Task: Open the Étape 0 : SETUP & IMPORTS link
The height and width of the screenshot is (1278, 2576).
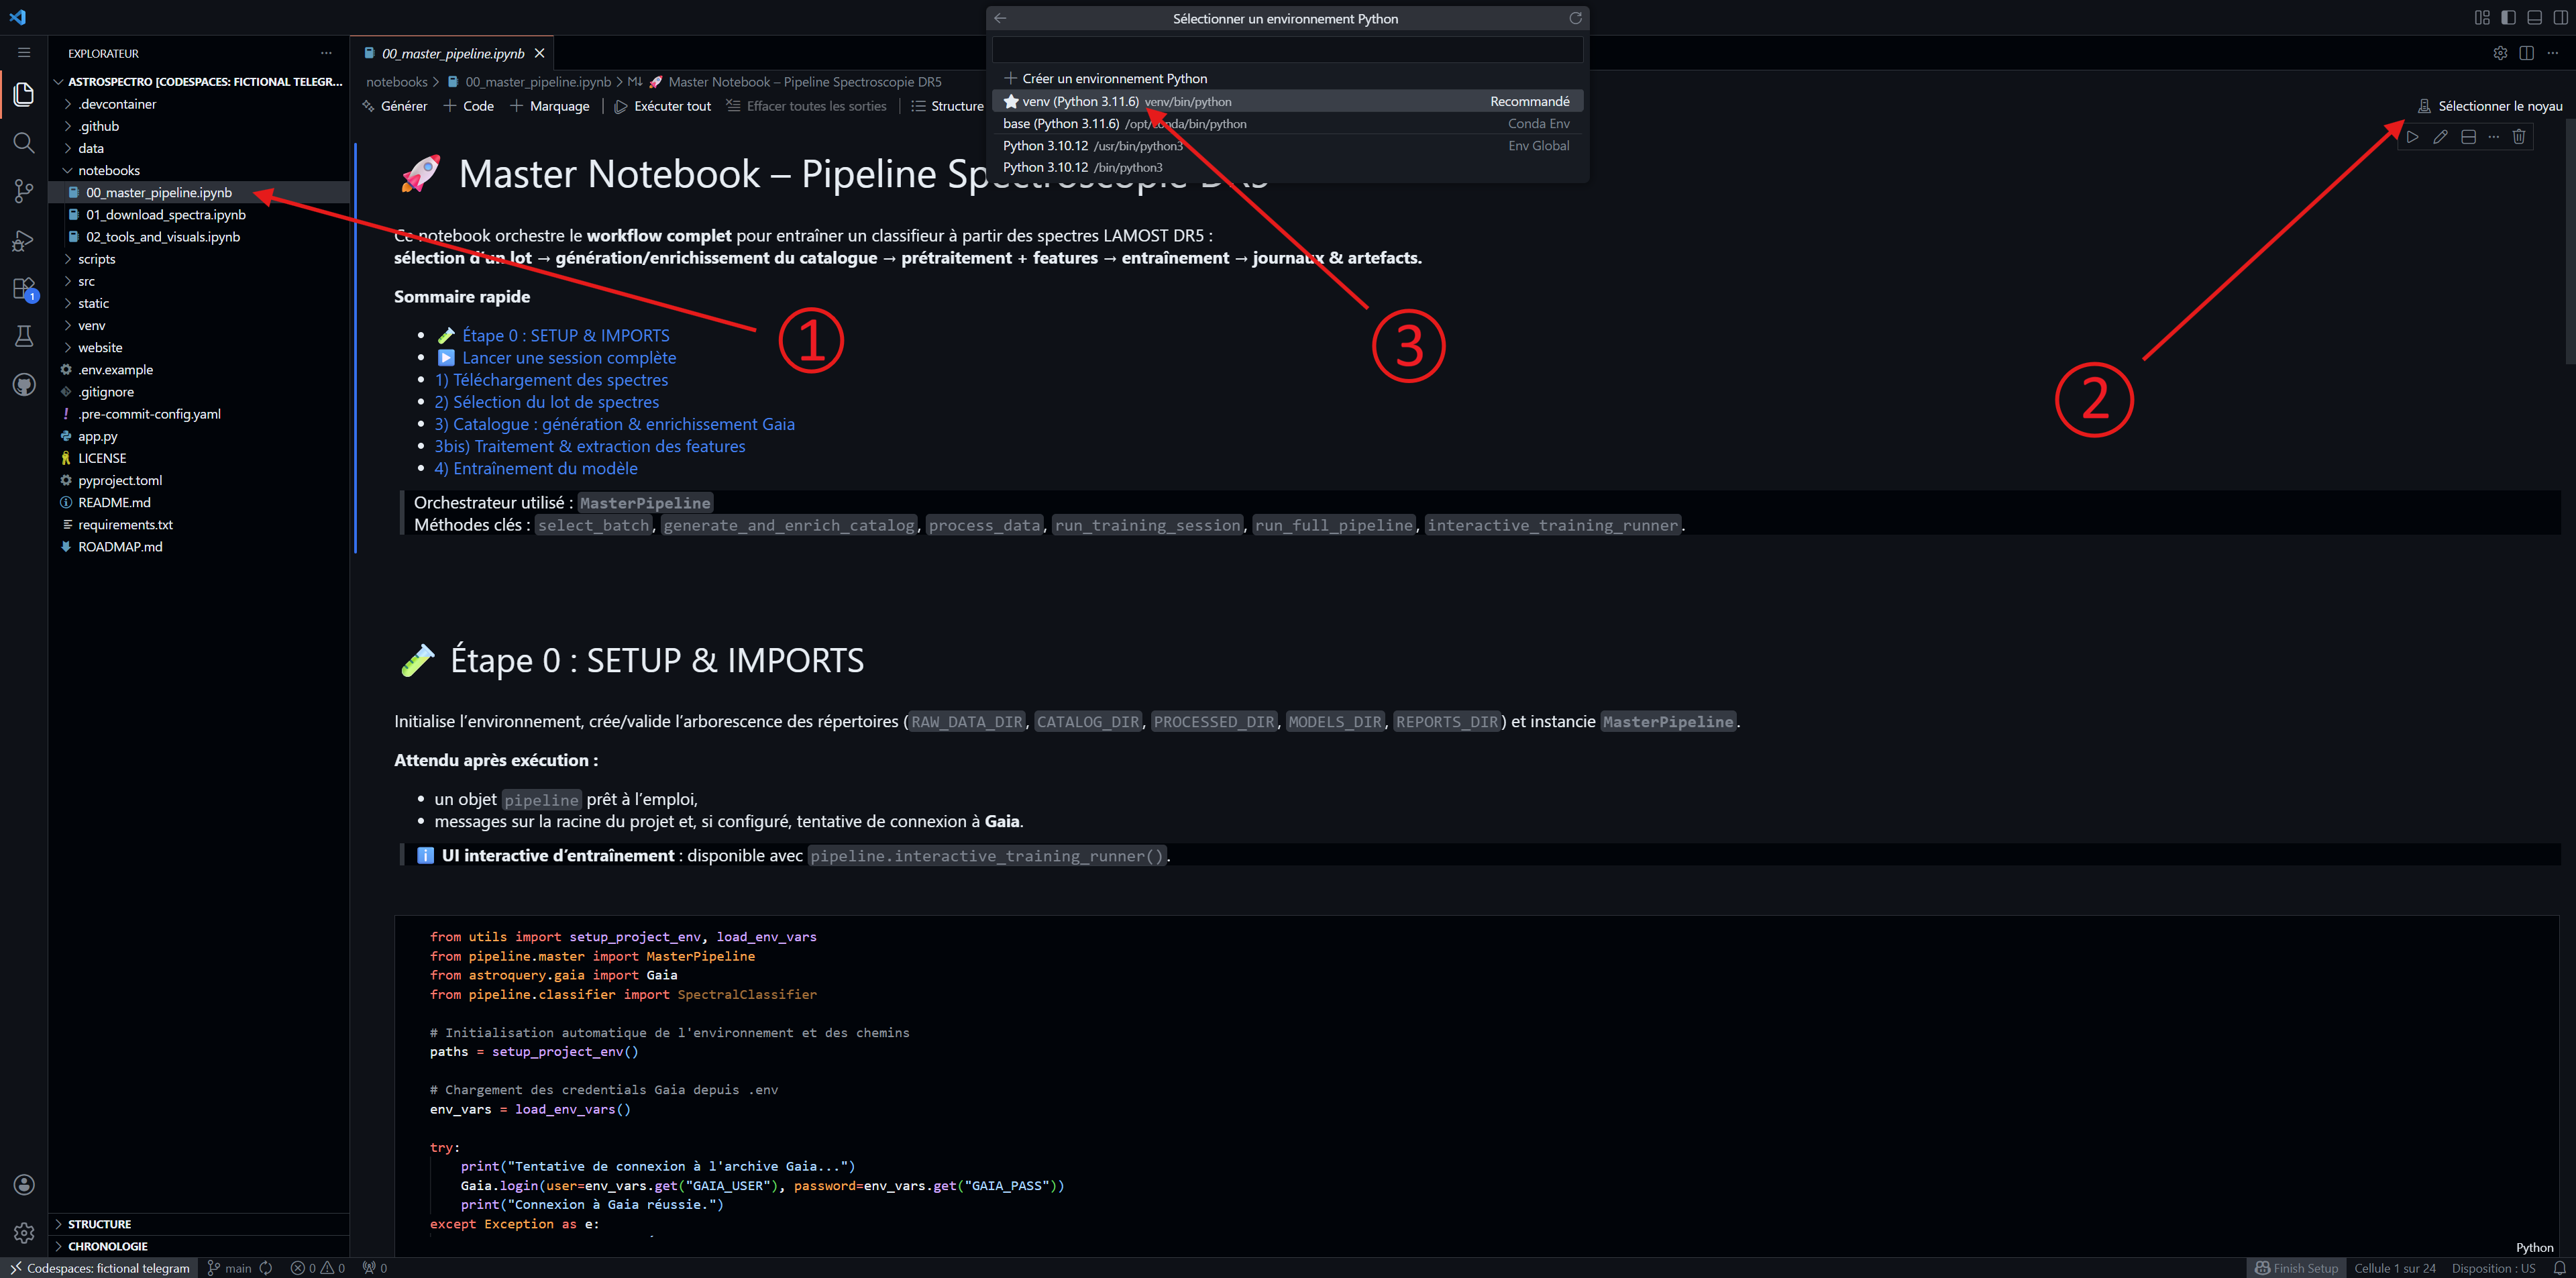Action: click(565, 336)
